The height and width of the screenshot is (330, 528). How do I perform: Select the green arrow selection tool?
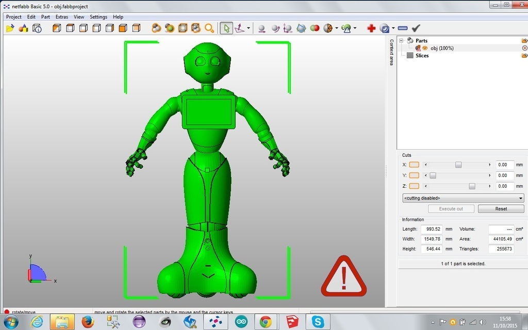pyautogui.click(x=226, y=28)
